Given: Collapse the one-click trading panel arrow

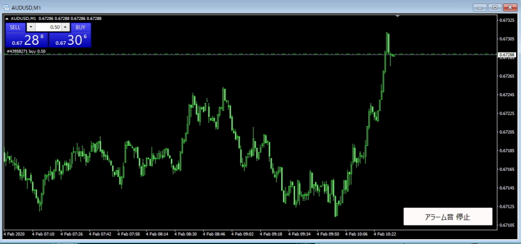Looking at the screenshot, I should click(x=7, y=19).
